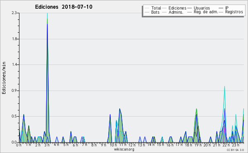The height and width of the screenshot is (153, 248).
Task: Click the Registros legend entry
Action: click(x=231, y=12)
